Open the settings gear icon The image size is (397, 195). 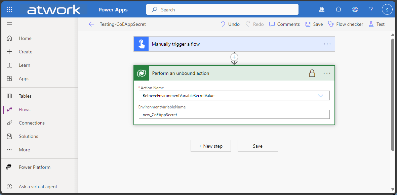[x=355, y=9]
